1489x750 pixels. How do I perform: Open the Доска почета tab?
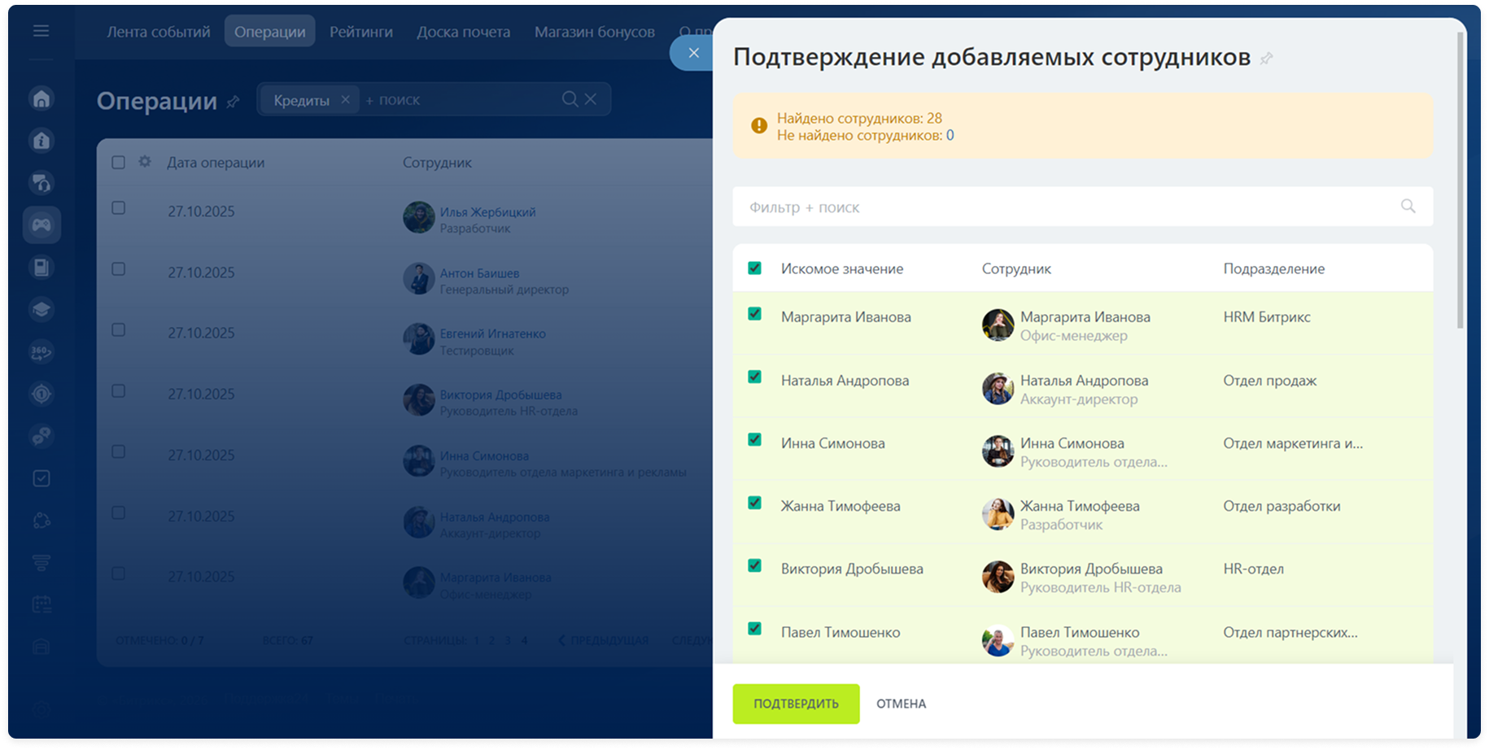point(463,32)
